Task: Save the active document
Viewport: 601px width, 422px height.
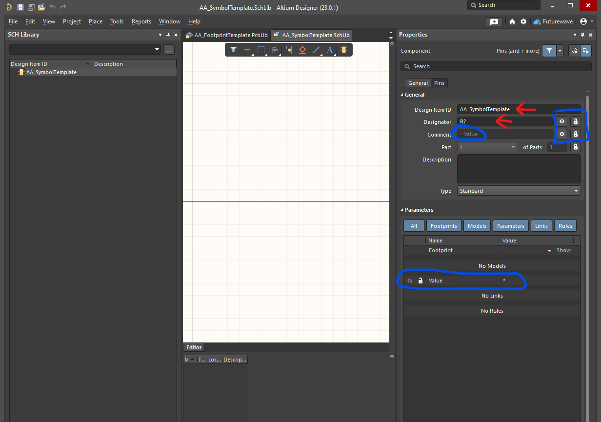Action: 20,7
